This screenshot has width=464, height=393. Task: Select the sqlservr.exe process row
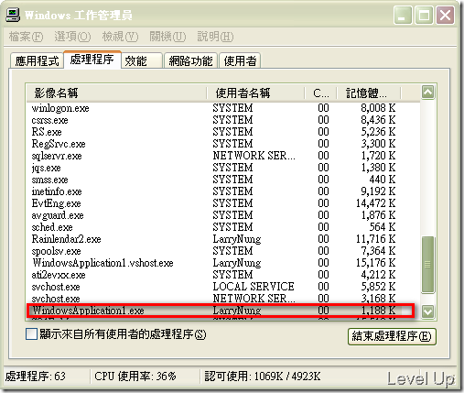tap(223, 156)
